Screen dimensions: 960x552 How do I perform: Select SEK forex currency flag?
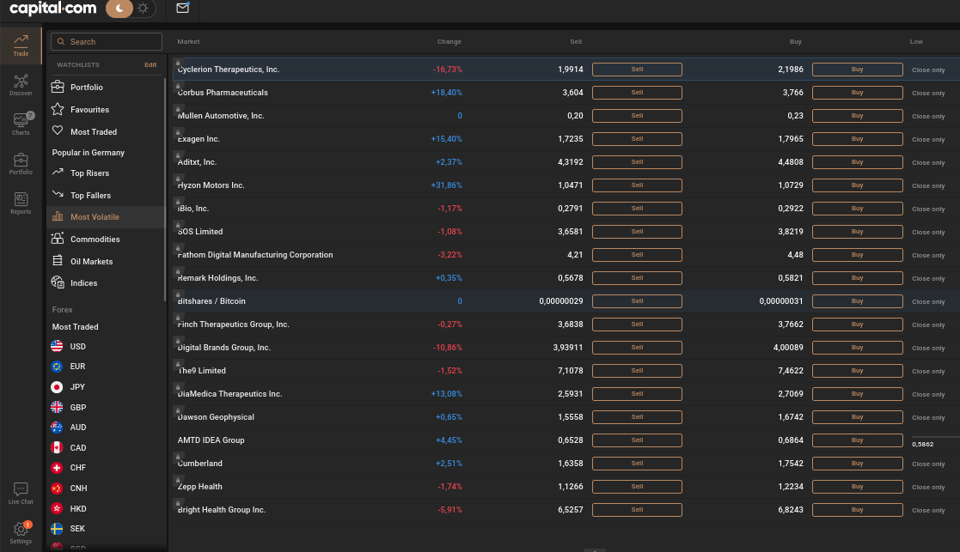click(57, 528)
